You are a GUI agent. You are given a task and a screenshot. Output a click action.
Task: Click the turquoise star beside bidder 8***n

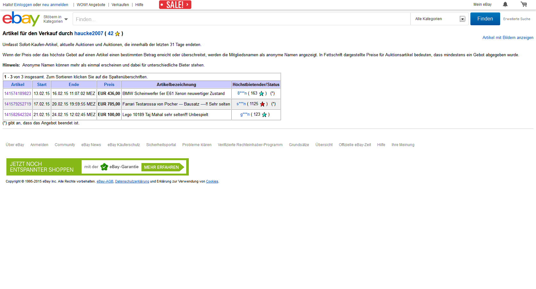click(x=261, y=94)
